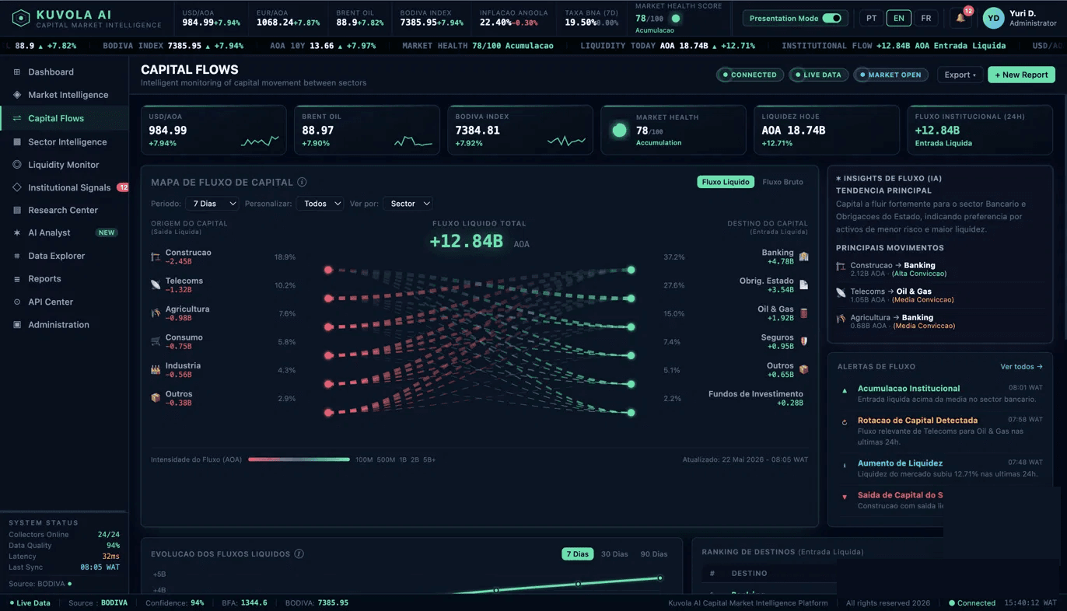Click info icon next to Evolucao dos Fluxos Liquidos
This screenshot has width=1067, height=611.
pyautogui.click(x=299, y=554)
